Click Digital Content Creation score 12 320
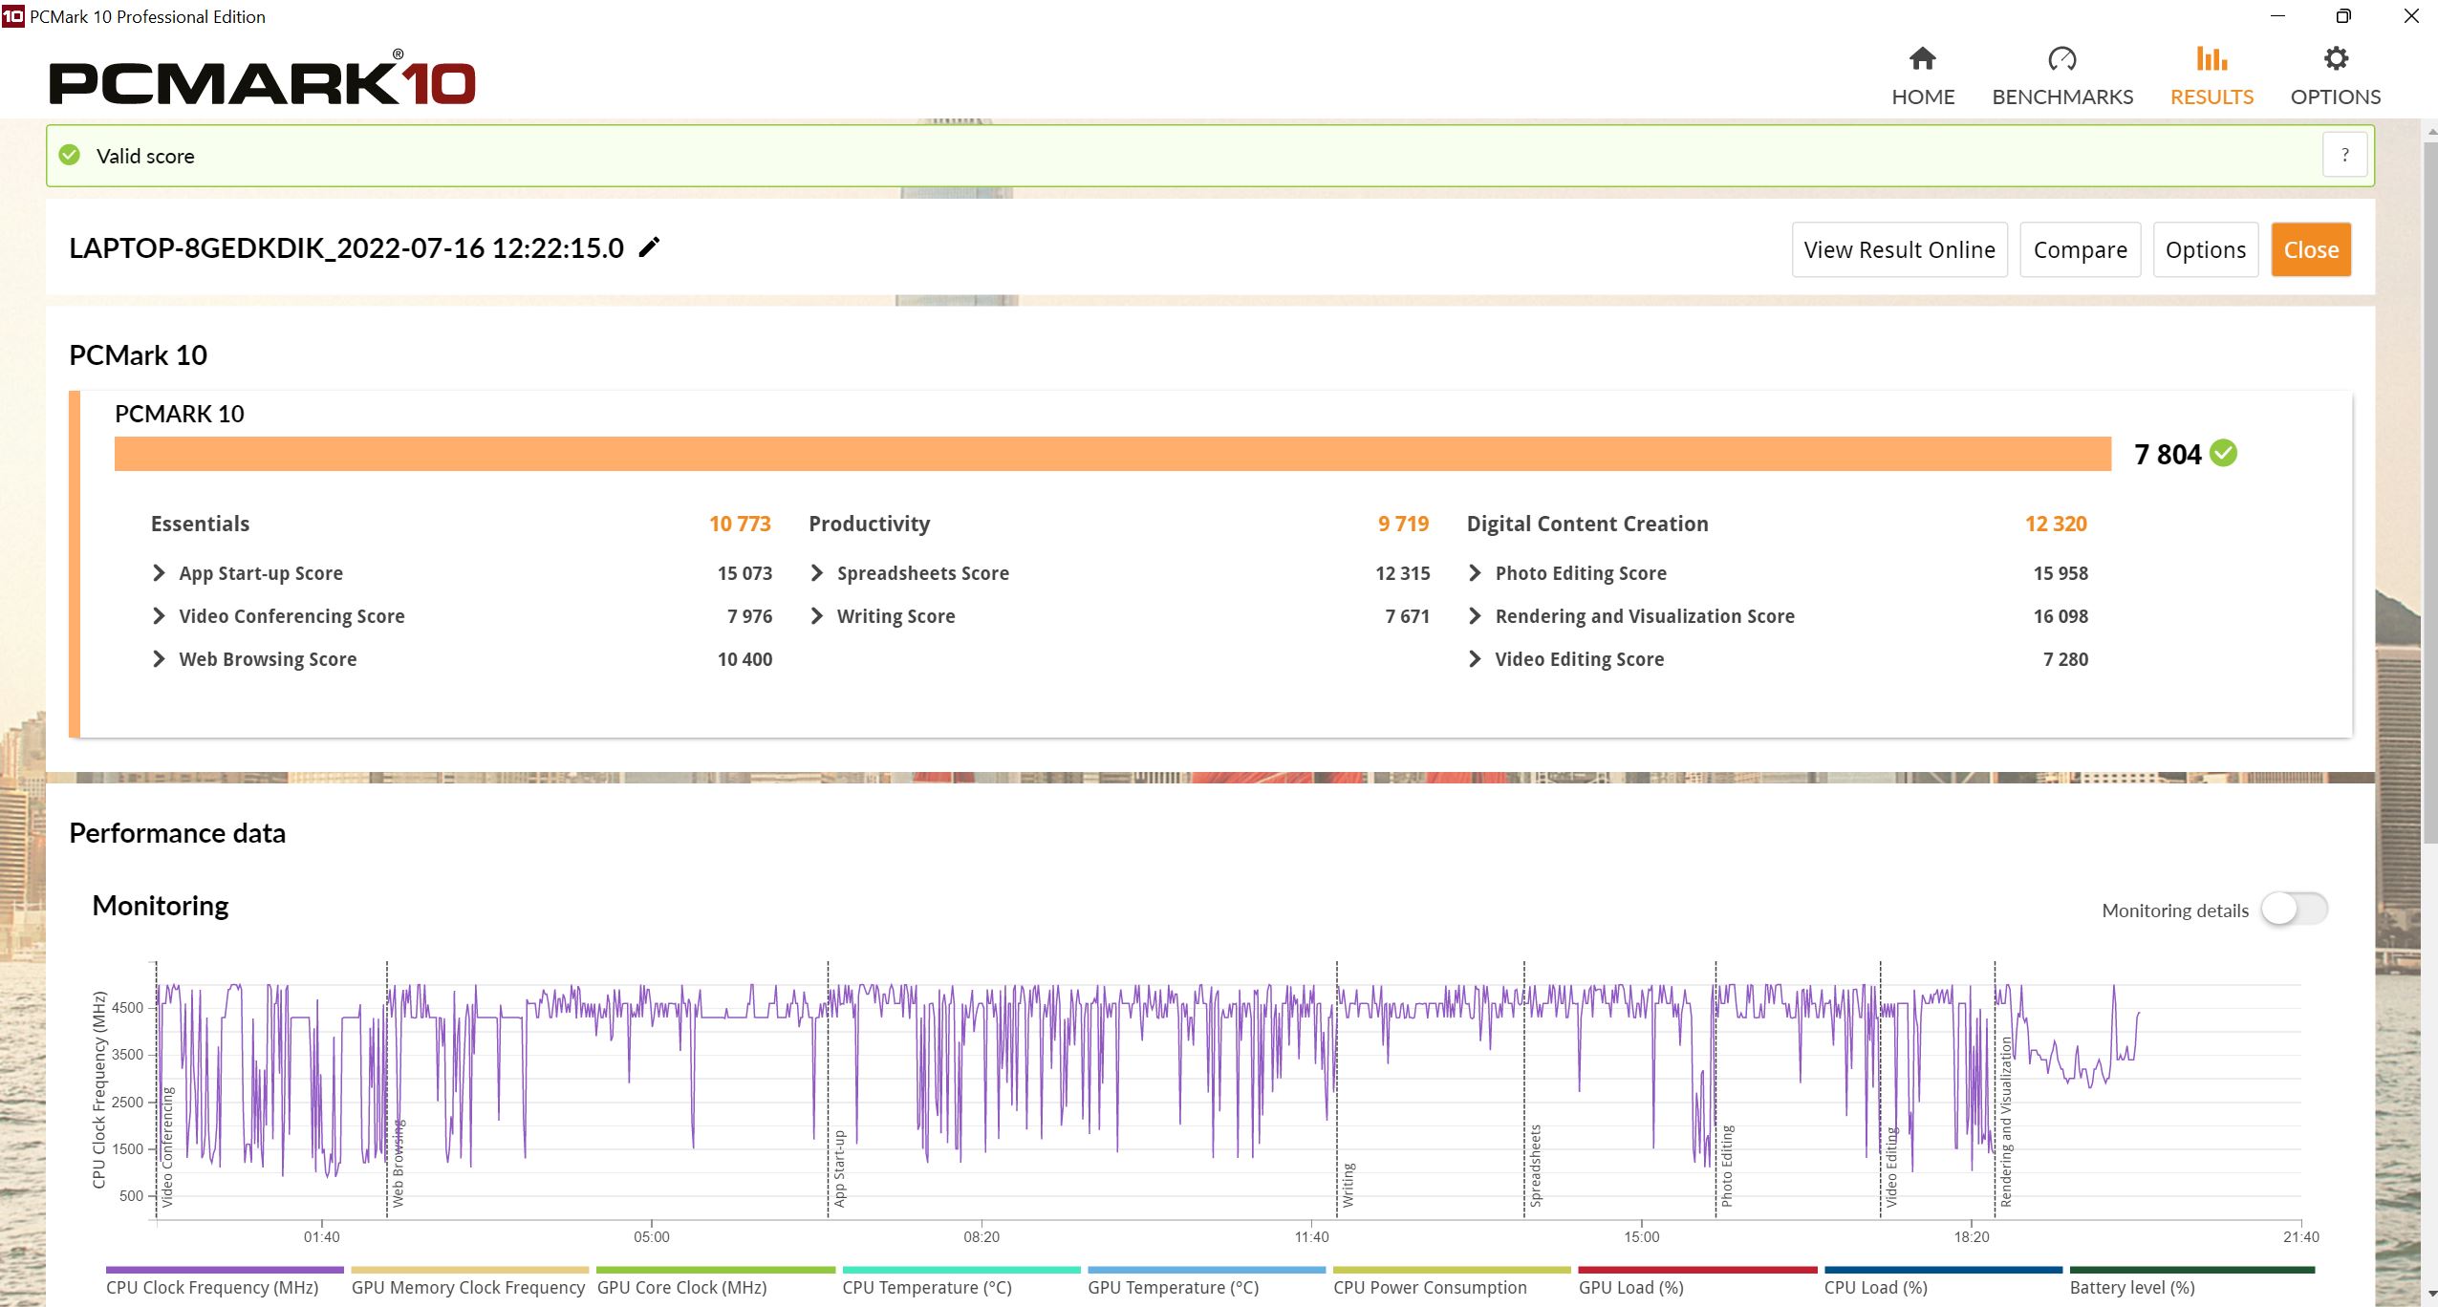 [x=2056, y=524]
